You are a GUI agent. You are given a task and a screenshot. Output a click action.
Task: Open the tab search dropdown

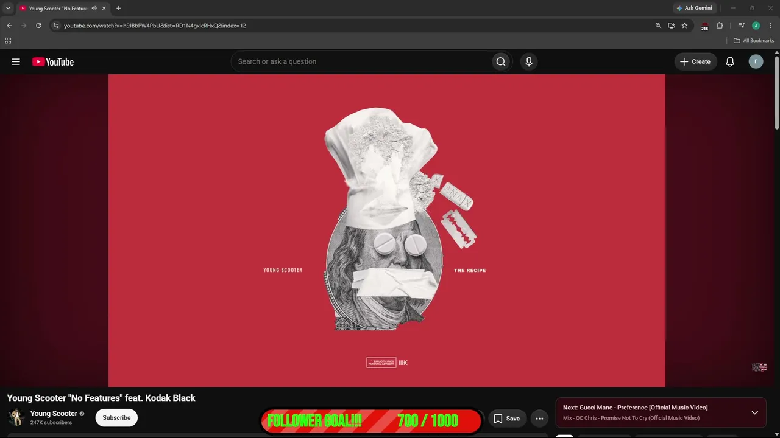click(x=8, y=8)
